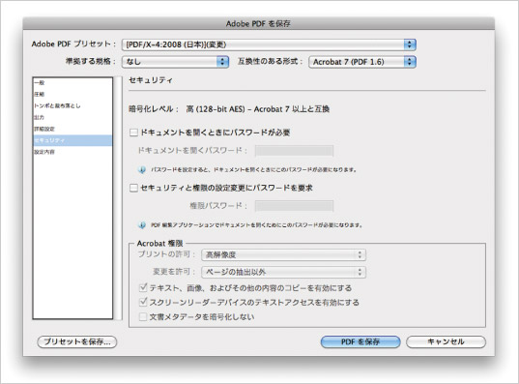The height and width of the screenshot is (384, 519).
Task: Click info icon beside document password hint
Action: click(142, 170)
